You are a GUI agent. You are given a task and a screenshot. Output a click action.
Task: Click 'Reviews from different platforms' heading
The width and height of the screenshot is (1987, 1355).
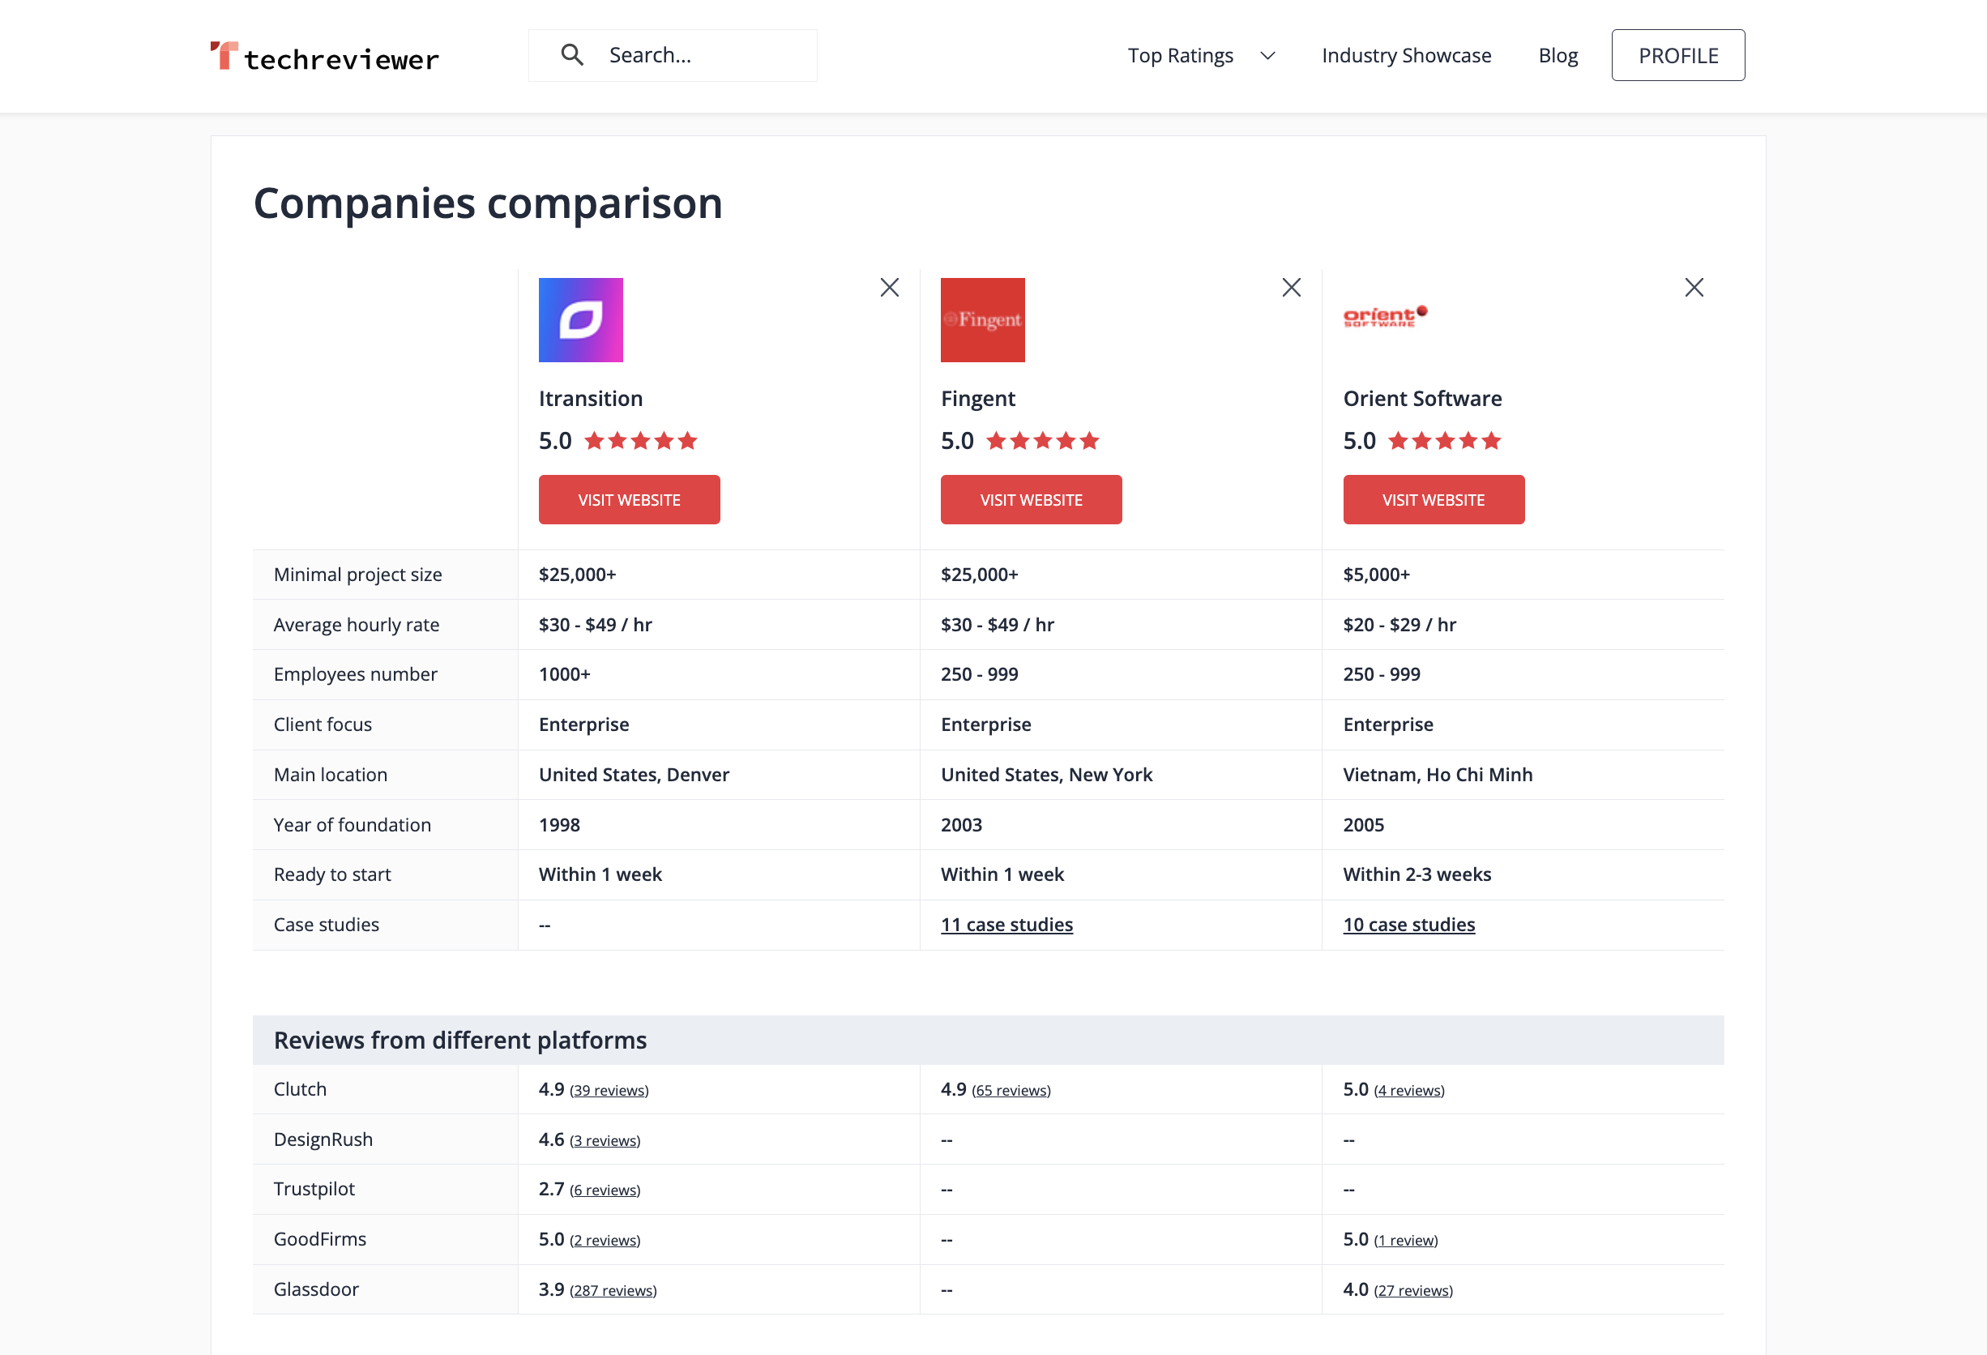pos(460,1041)
